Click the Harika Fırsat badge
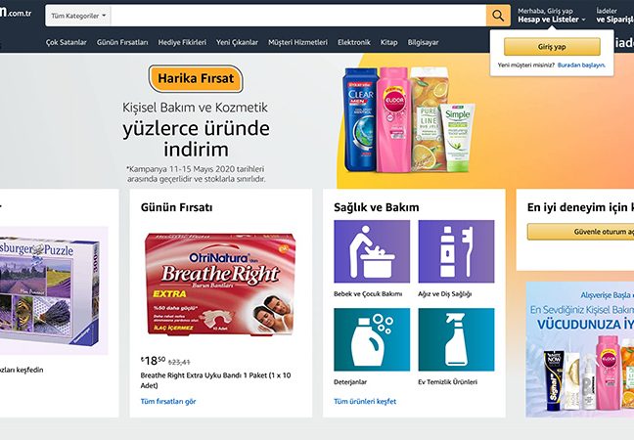The width and height of the screenshot is (634, 440). pyautogui.click(x=196, y=78)
